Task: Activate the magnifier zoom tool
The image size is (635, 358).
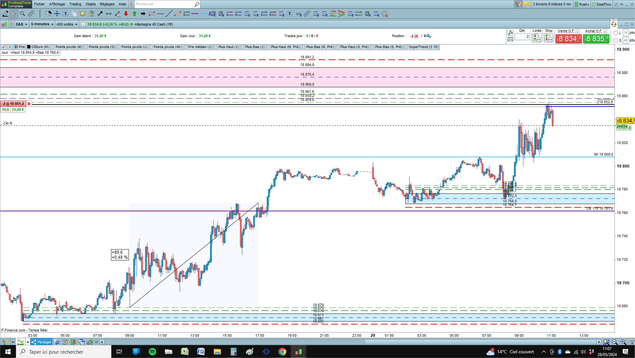Action: tap(23, 14)
